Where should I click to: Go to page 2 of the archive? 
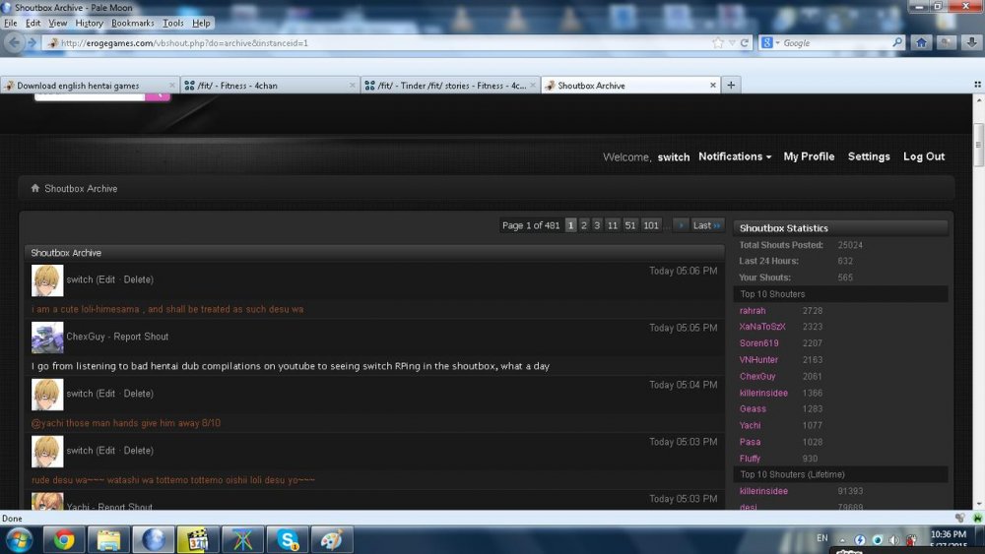click(x=583, y=225)
